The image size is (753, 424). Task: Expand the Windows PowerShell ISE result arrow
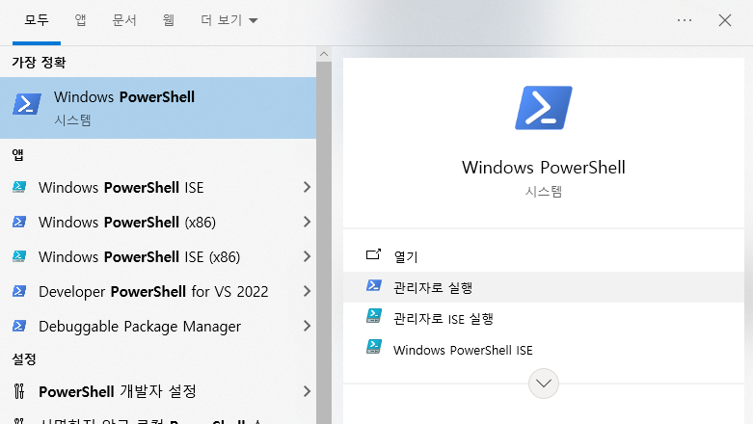point(307,187)
